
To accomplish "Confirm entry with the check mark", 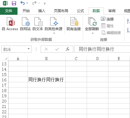I will (x=57, y=49).
